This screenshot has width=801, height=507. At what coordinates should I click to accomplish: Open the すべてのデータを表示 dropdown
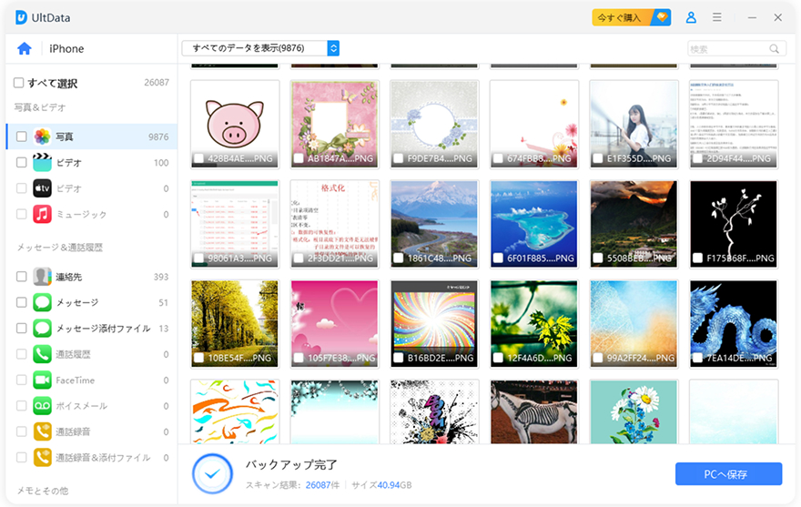click(x=260, y=48)
